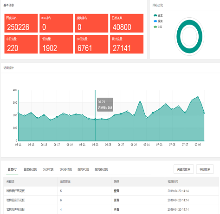Toggle the 百度 legend item in ranking chart
Screen dimensions: 220x214
click(x=158, y=15)
